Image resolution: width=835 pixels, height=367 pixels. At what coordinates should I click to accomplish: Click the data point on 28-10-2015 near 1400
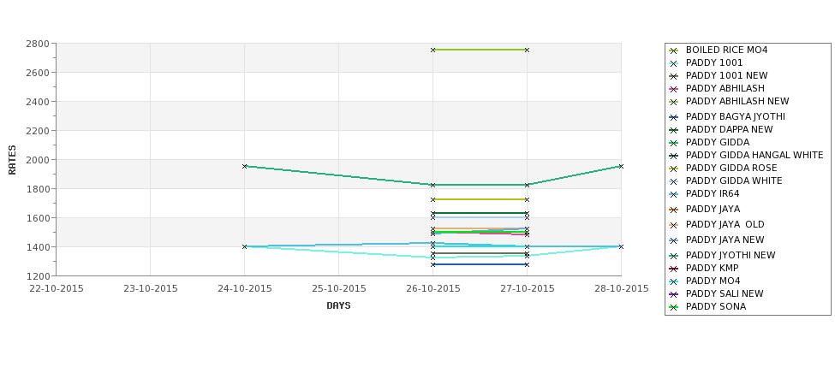coord(621,246)
